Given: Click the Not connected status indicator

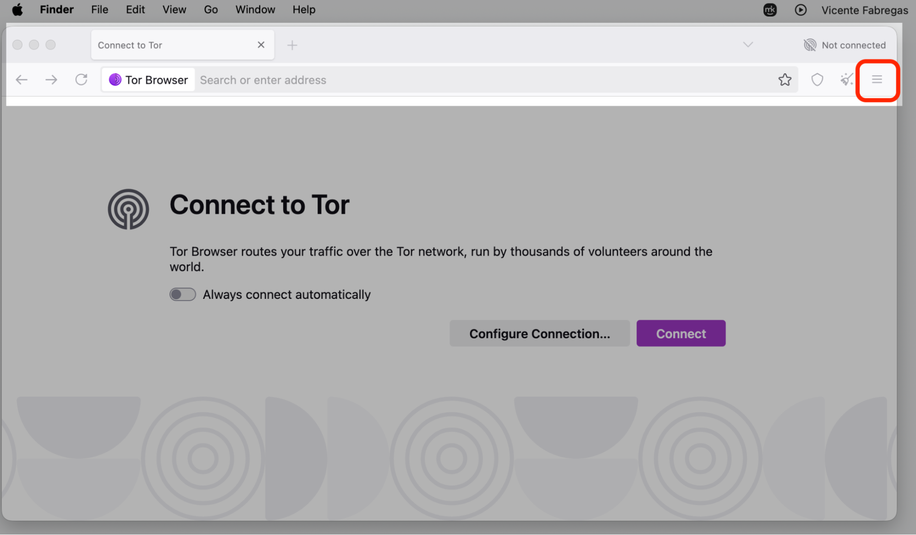Looking at the screenshot, I should 845,45.
